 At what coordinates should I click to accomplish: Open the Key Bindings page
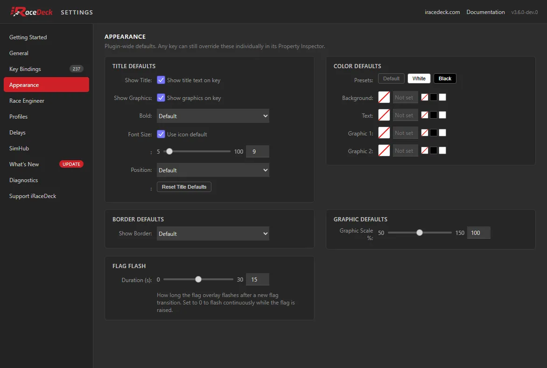tap(46, 69)
